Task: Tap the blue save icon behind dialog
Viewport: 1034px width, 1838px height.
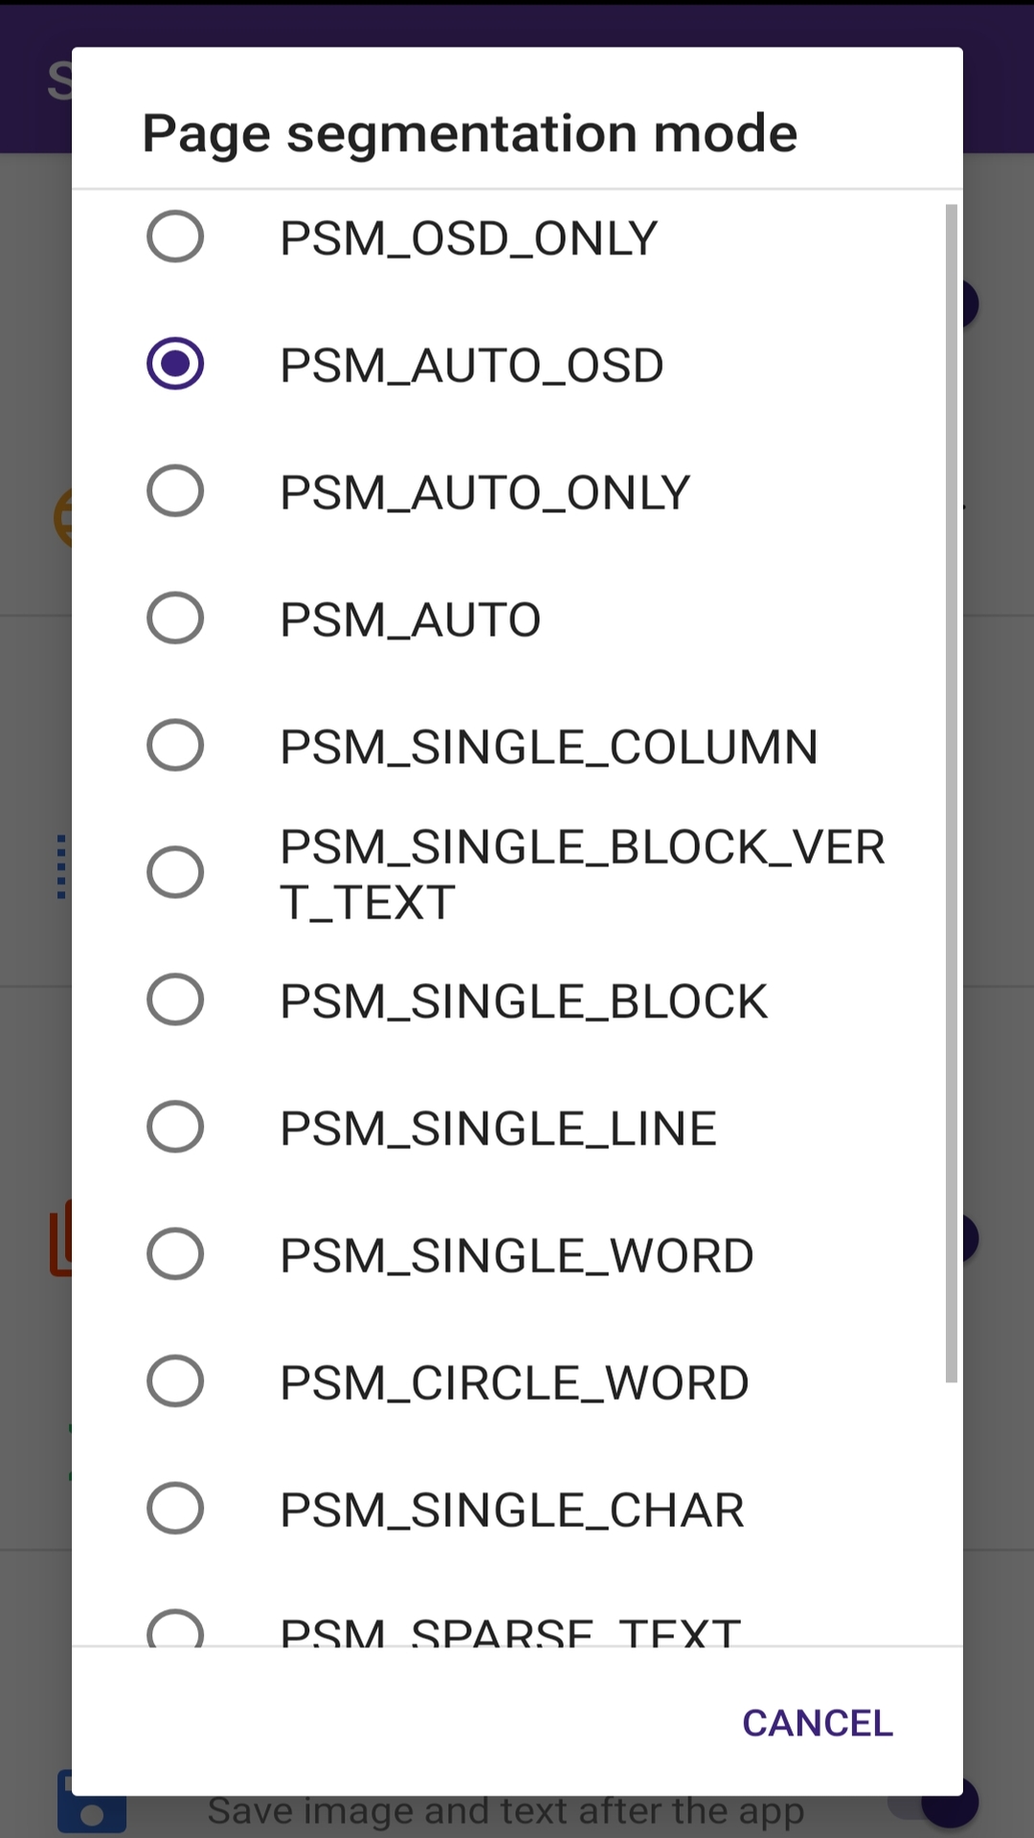Action: pos(91,1811)
